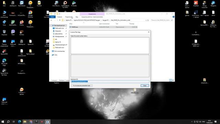Viewport: 220px width, 124px height.
Task: Open the Control Panel desktop icon
Action: (4, 43)
